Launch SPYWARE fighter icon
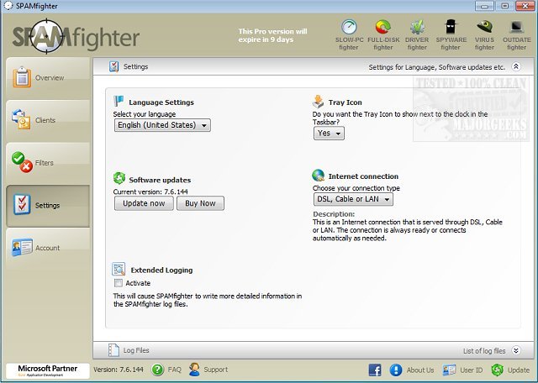538x383 pixels. point(451,34)
